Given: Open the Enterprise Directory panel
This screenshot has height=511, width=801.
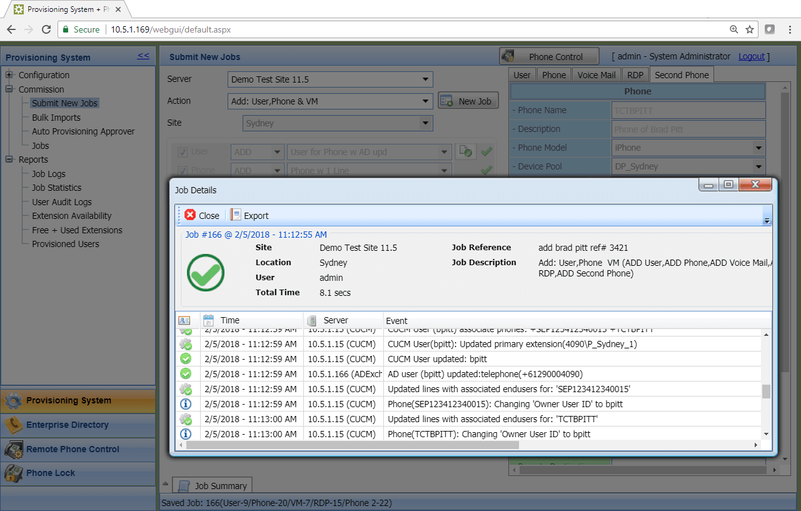Looking at the screenshot, I should [78, 425].
